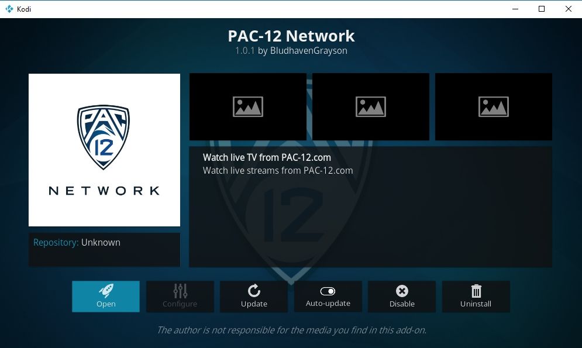Open the PAC-12 Network add-on
The height and width of the screenshot is (348, 582).
[x=106, y=297]
